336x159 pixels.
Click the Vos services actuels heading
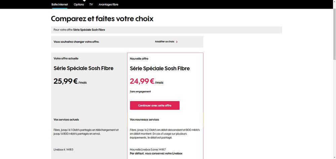coord(66,120)
